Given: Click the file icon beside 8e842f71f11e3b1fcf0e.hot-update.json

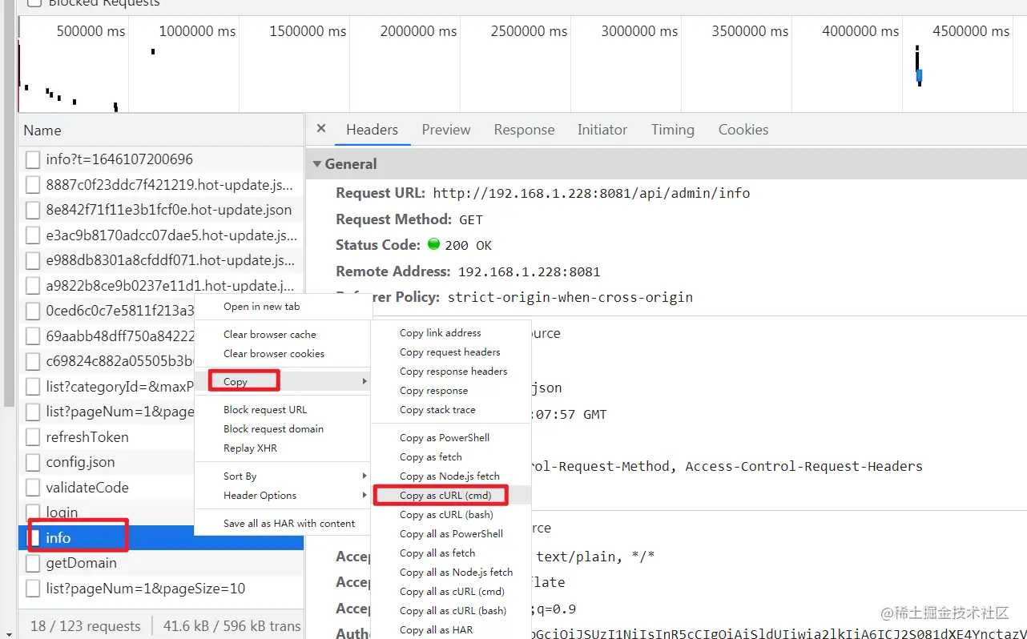Looking at the screenshot, I should (x=32, y=210).
